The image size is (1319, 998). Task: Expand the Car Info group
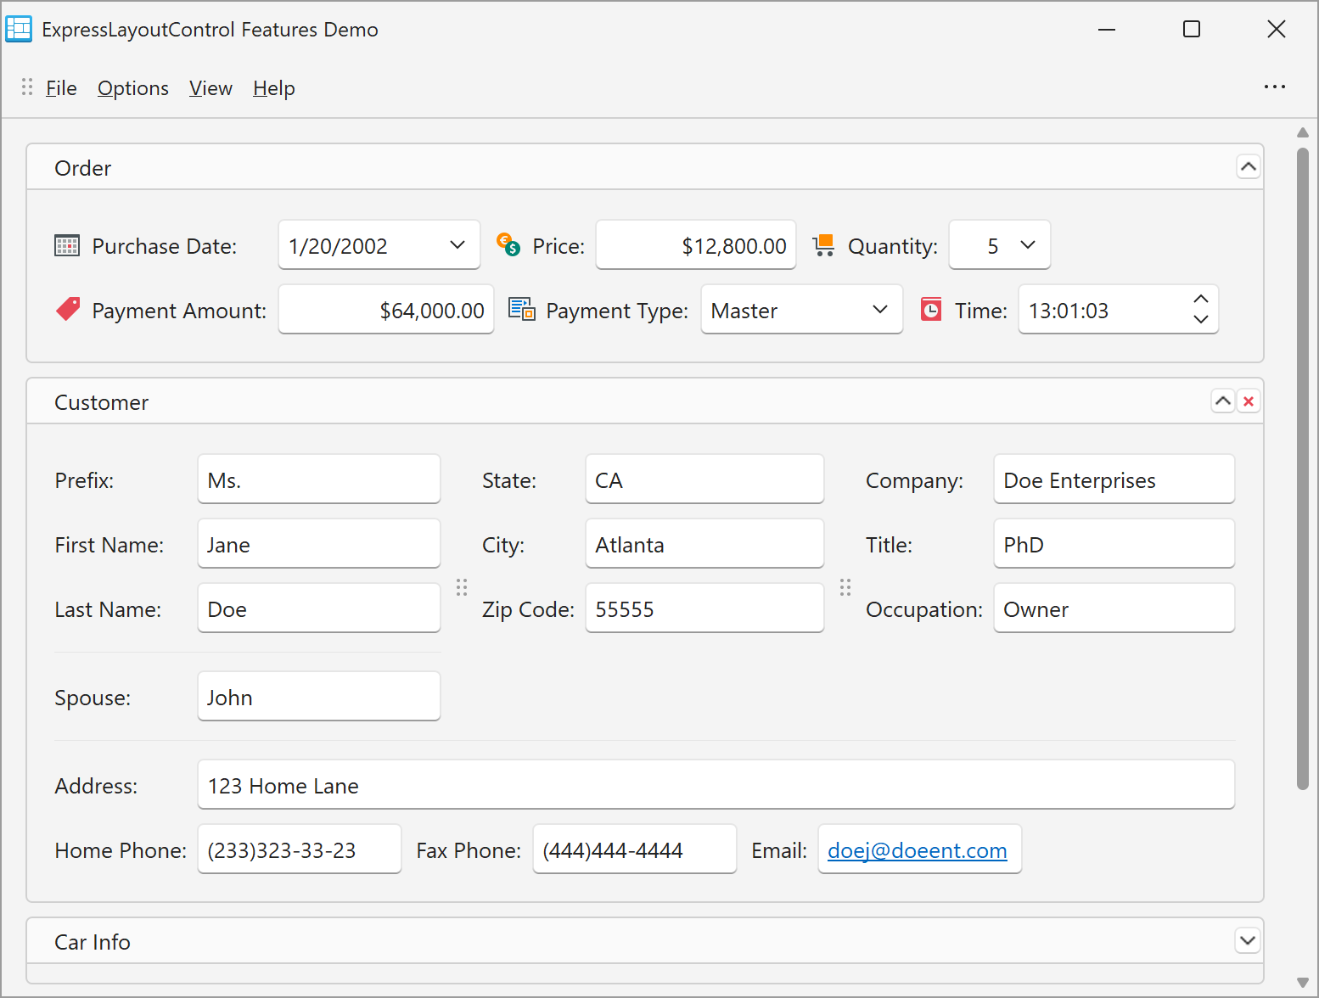click(x=1247, y=940)
